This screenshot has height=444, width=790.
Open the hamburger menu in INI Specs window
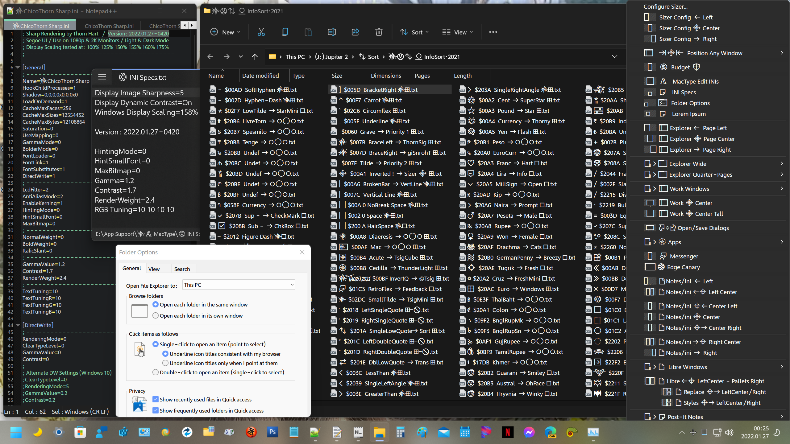coord(102,77)
